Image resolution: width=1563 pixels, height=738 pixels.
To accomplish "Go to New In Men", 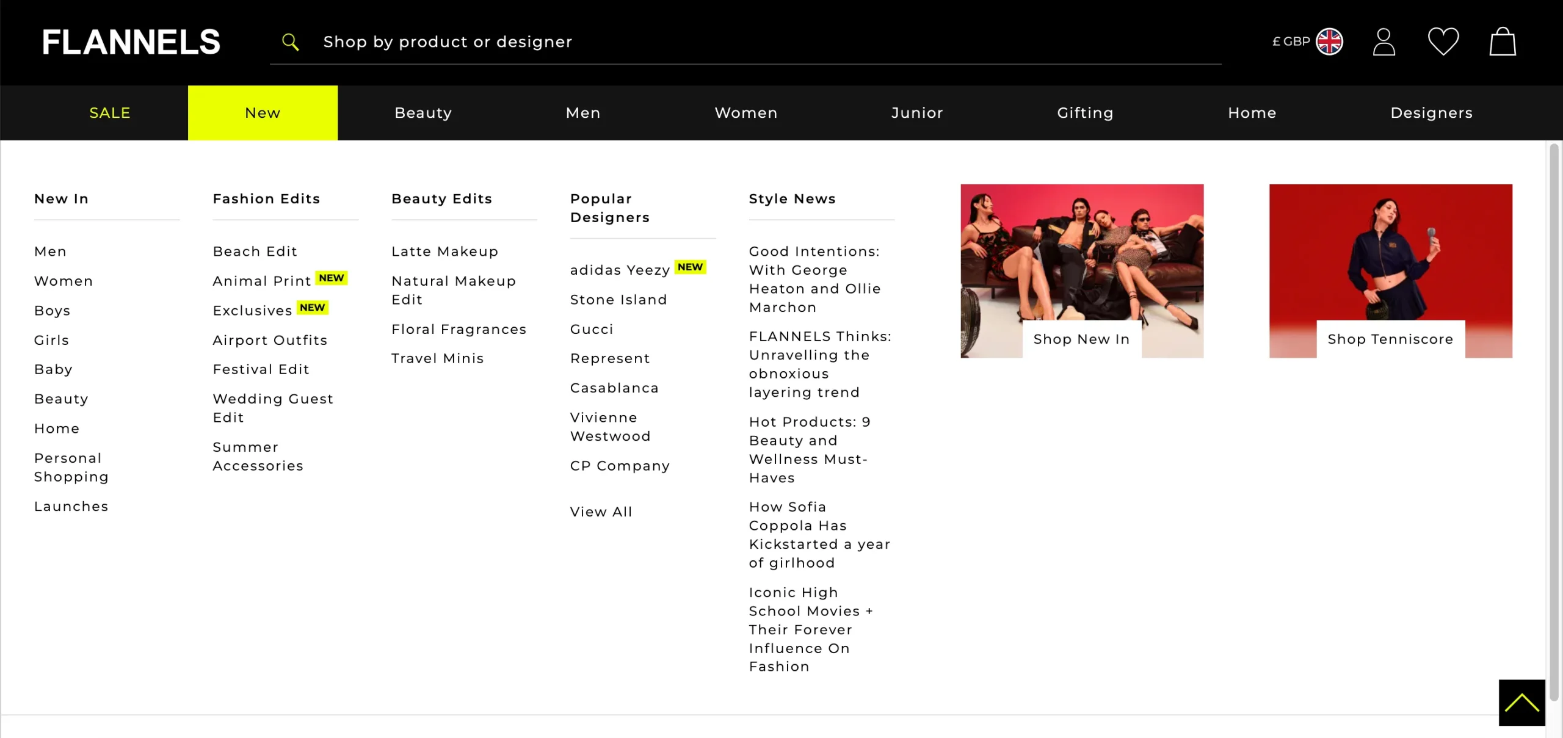I will 50,251.
